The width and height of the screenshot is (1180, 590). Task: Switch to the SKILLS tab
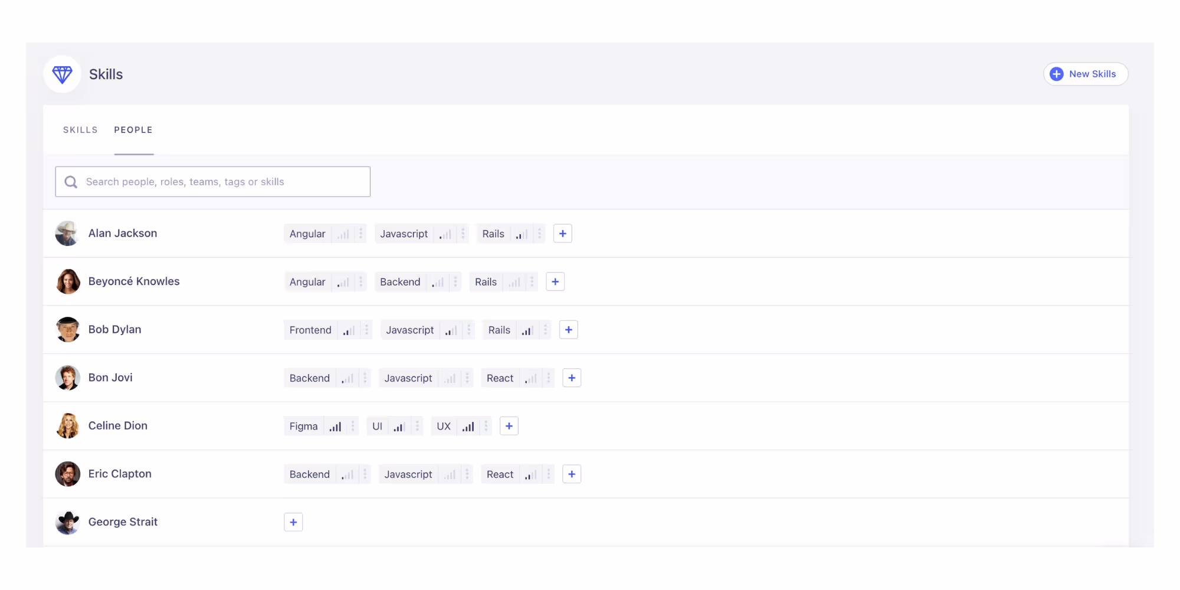pyautogui.click(x=80, y=130)
